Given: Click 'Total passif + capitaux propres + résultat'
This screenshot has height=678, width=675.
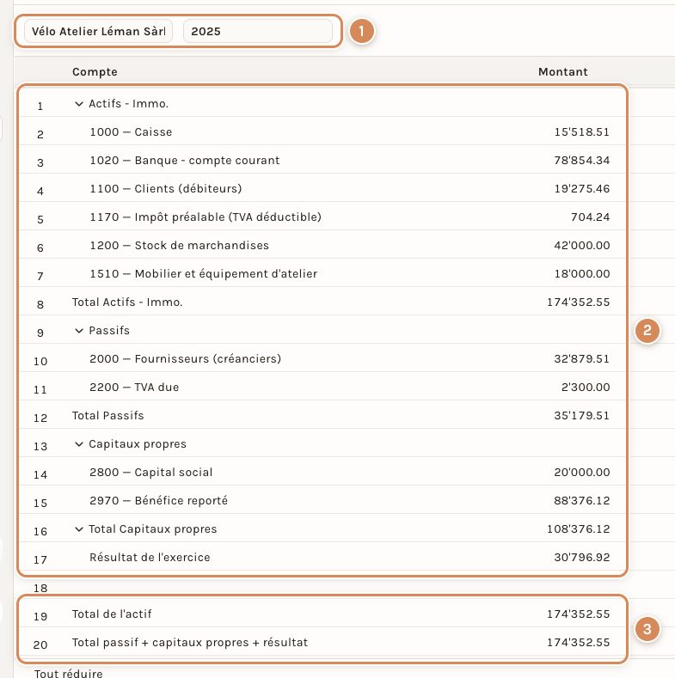Looking at the screenshot, I should click(x=190, y=643).
